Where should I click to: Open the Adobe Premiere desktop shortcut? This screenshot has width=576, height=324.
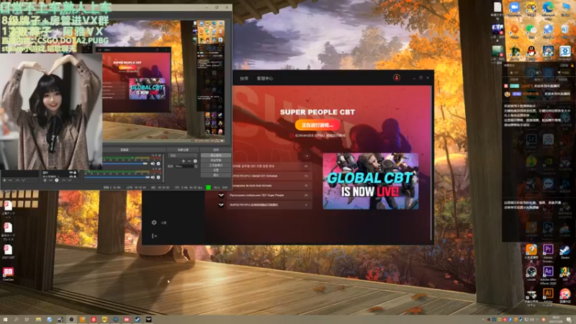[x=548, y=250]
